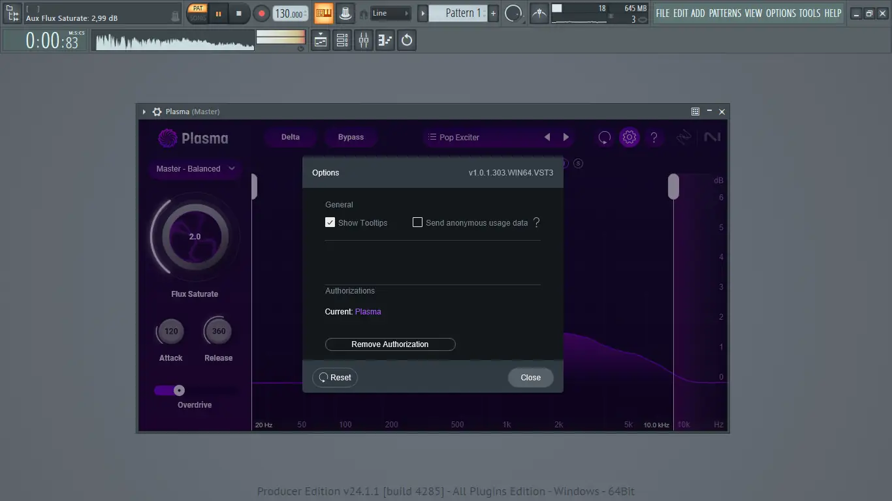Click the main pitch knob in the toolbar

tap(514, 13)
